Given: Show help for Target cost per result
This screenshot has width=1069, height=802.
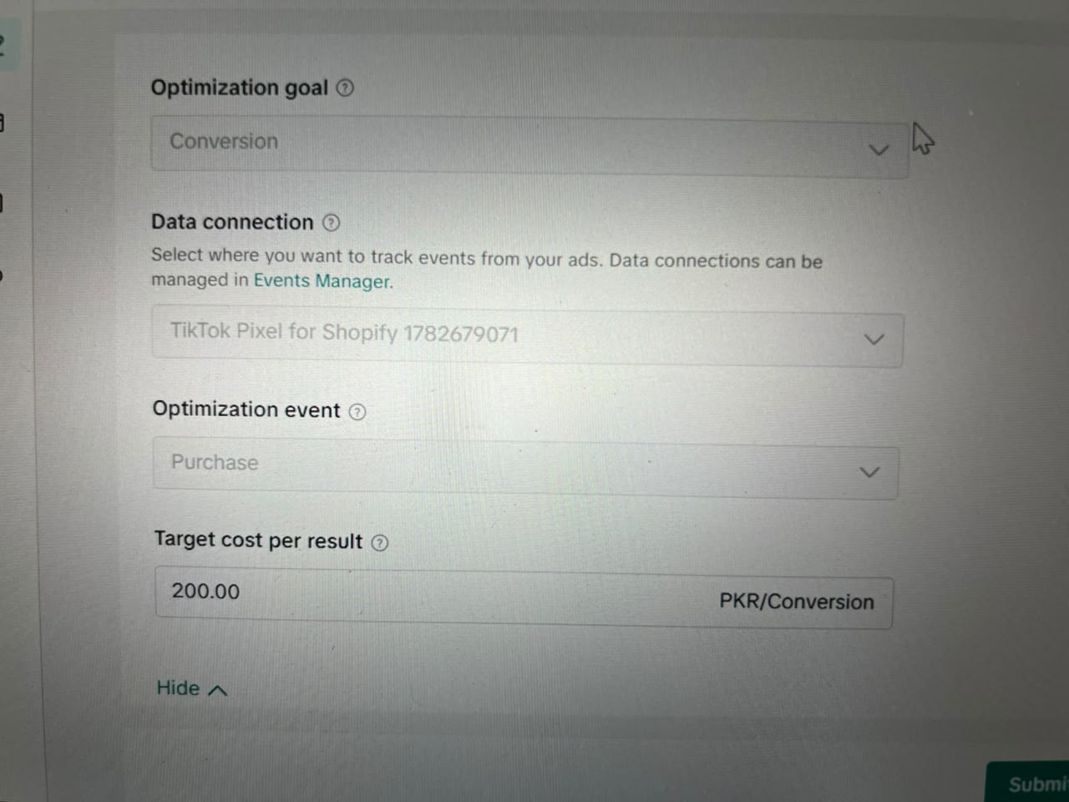Looking at the screenshot, I should (x=379, y=543).
